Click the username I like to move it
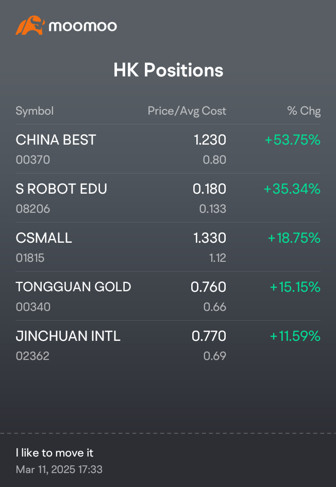The width and height of the screenshot is (336, 487). point(55,453)
